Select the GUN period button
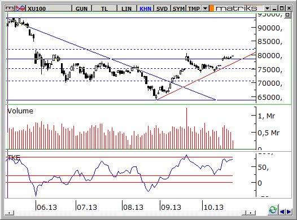The image size is (297, 220). [x=82, y=8]
